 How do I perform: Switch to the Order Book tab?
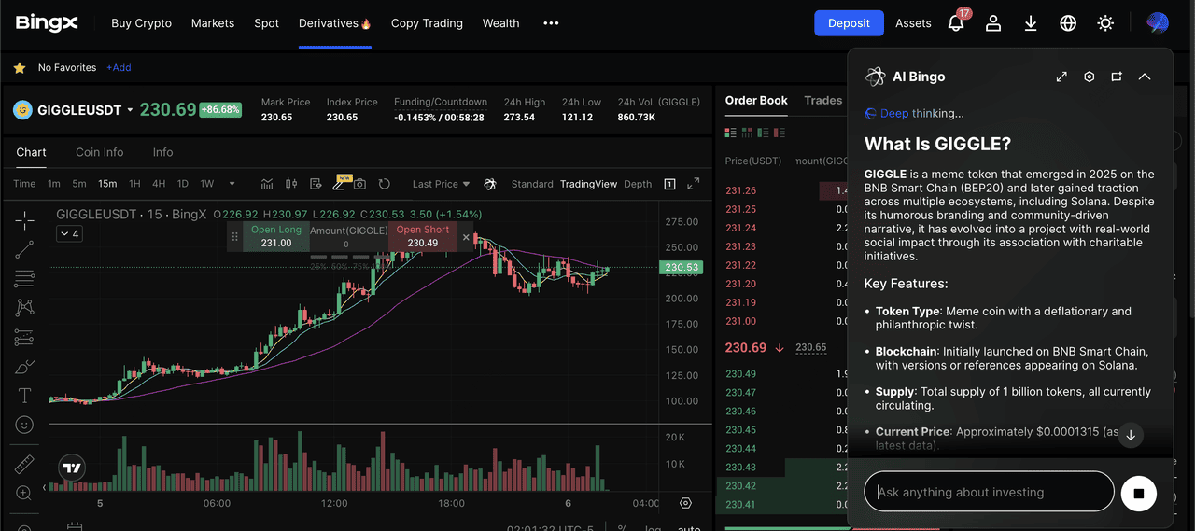(756, 100)
